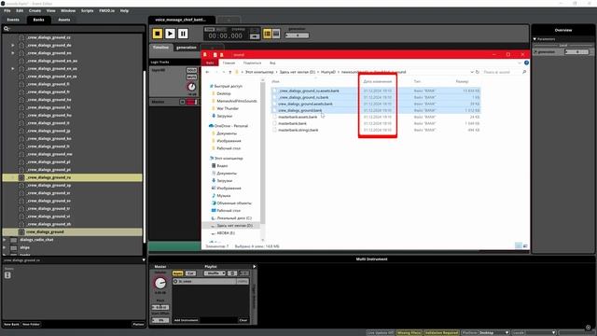This screenshot has width=597, height=336.
Task: Toggle the loop playback button beside timecode
Action: tap(255, 36)
